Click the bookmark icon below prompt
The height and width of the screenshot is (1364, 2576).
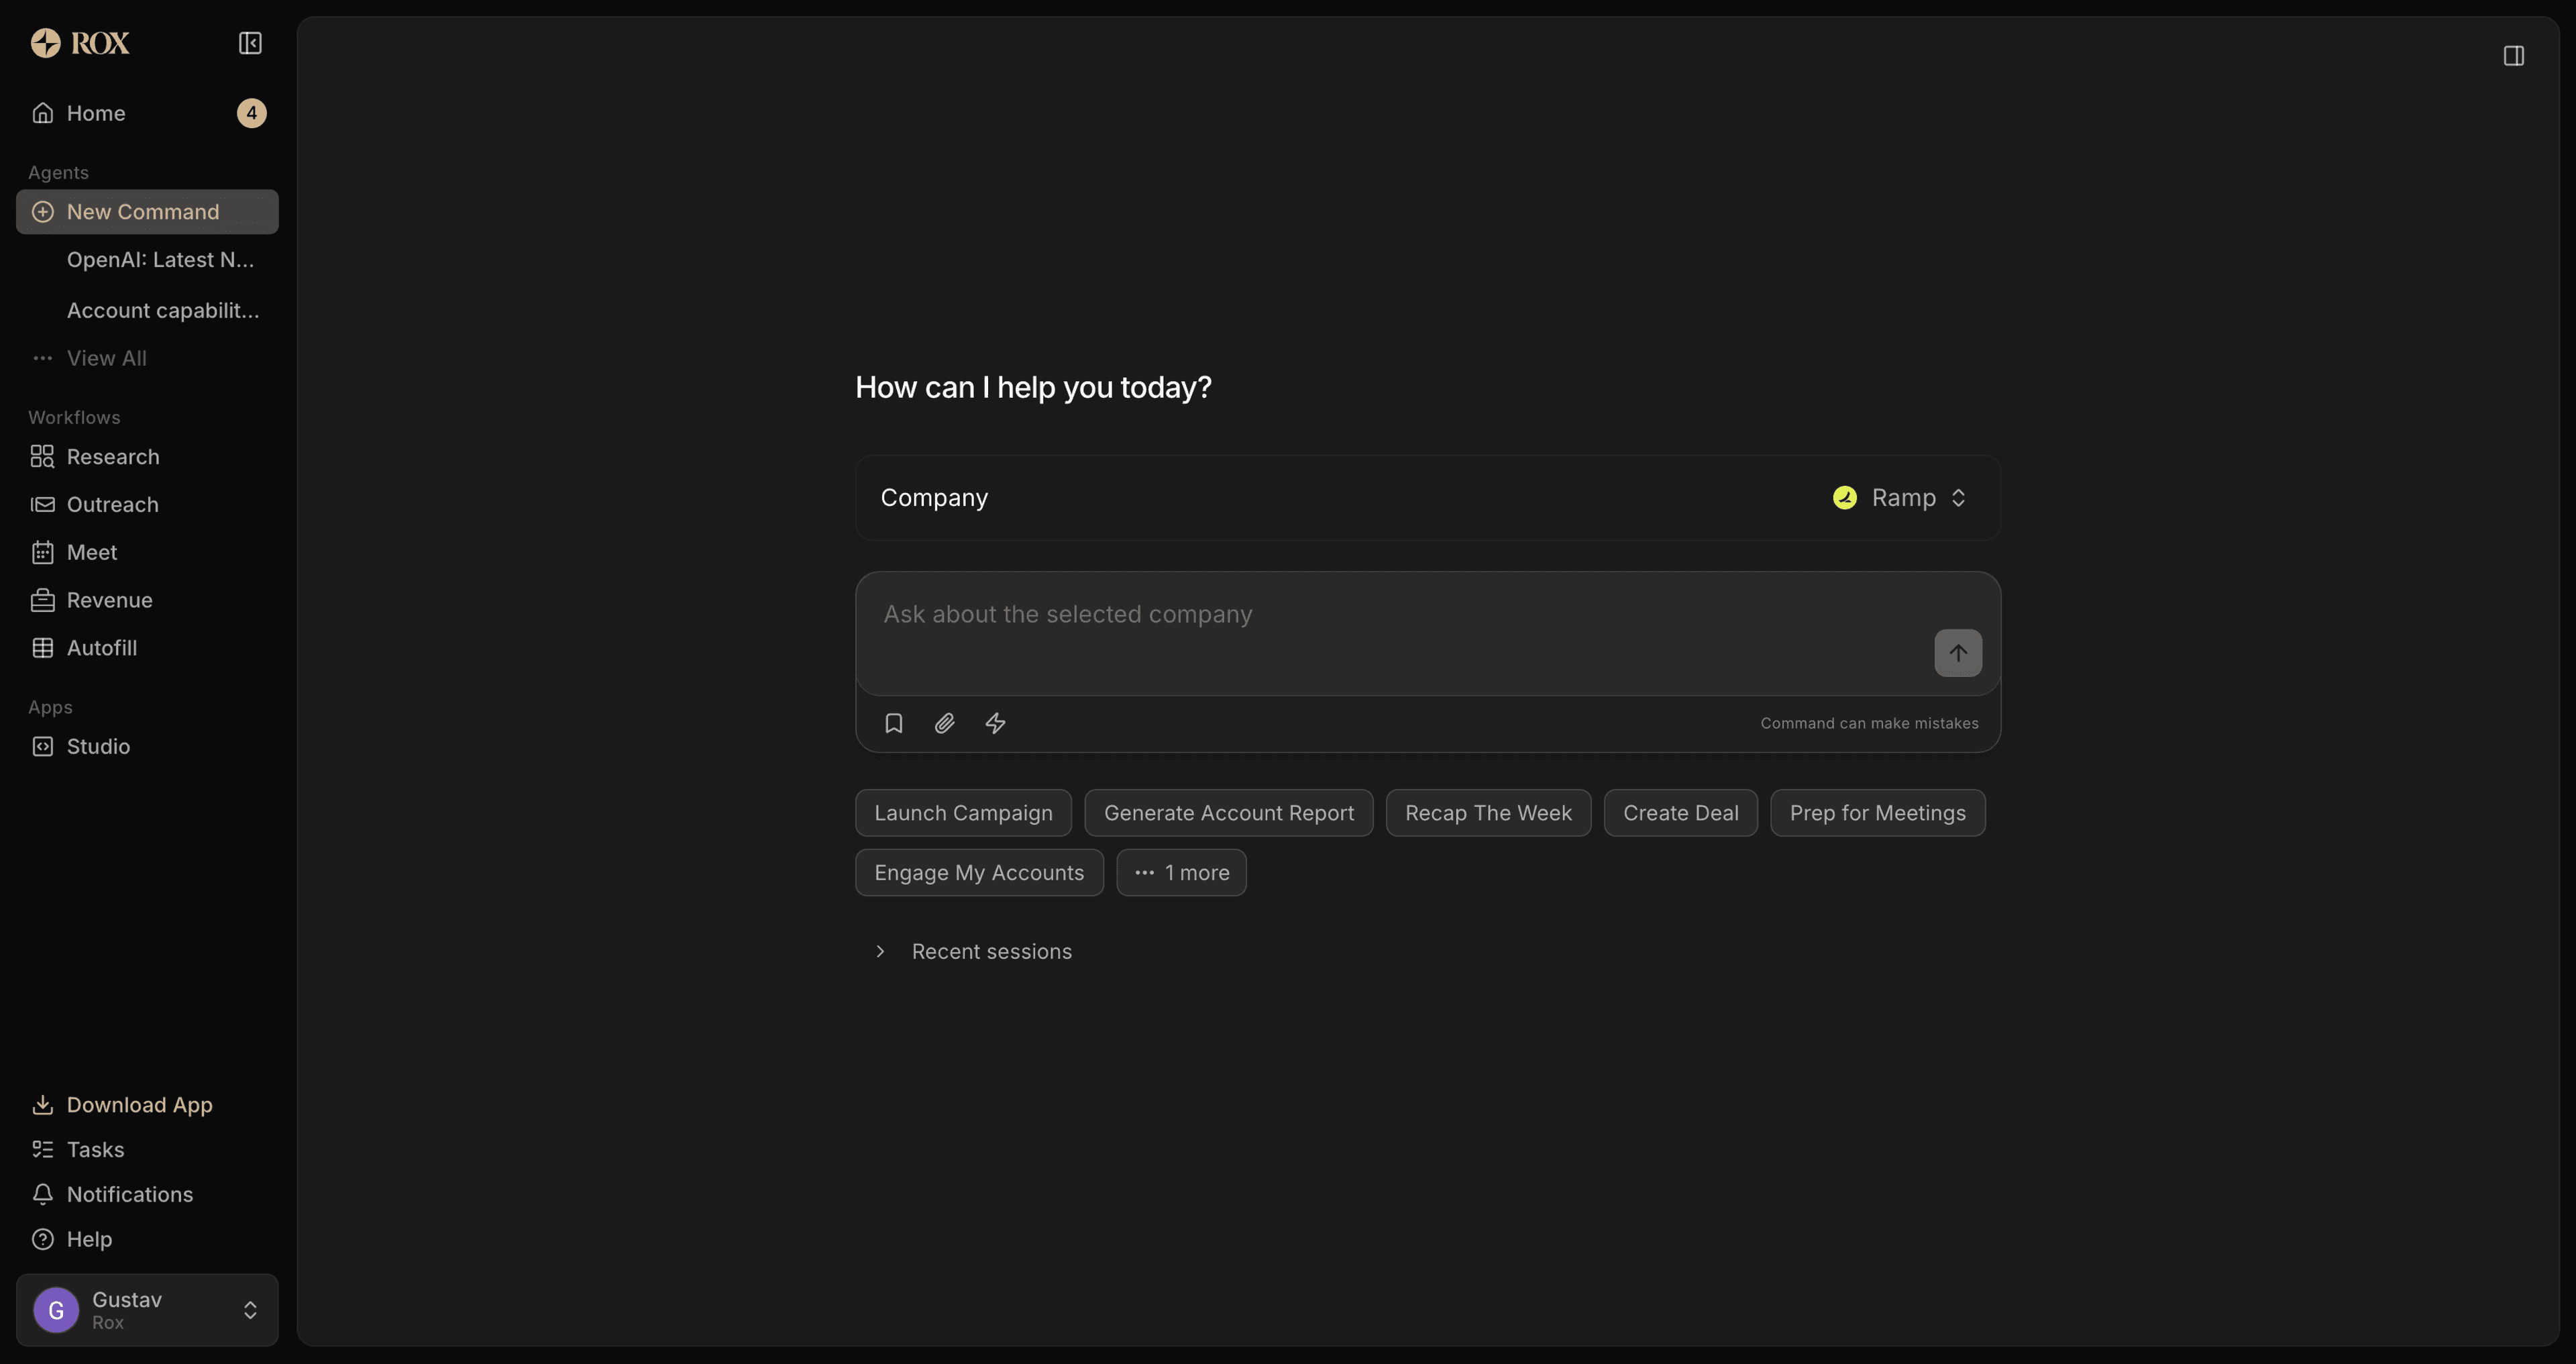click(894, 723)
